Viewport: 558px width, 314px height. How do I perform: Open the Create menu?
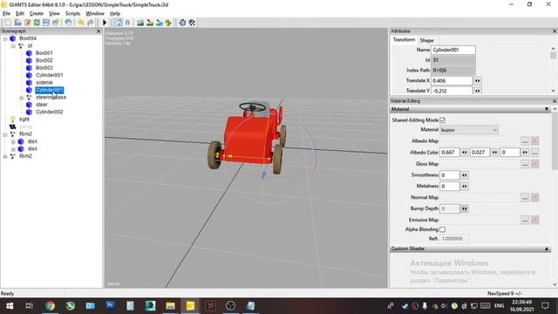pos(37,13)
